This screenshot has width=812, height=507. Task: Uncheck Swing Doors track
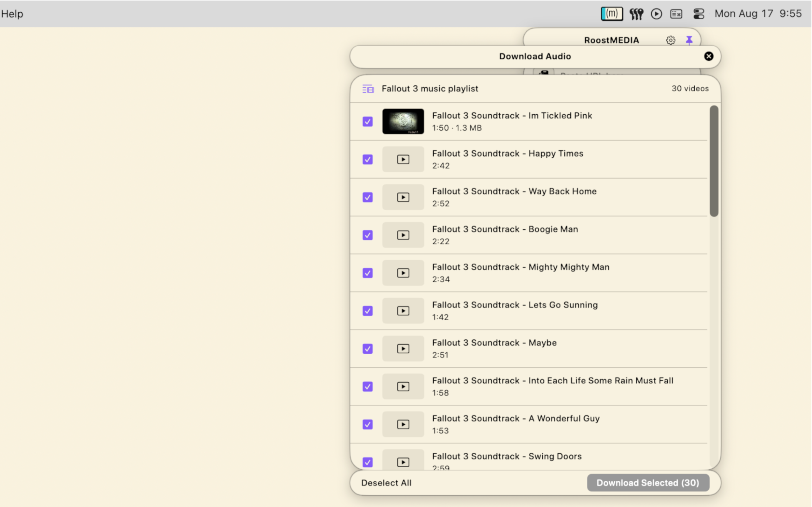coord(367,462)
